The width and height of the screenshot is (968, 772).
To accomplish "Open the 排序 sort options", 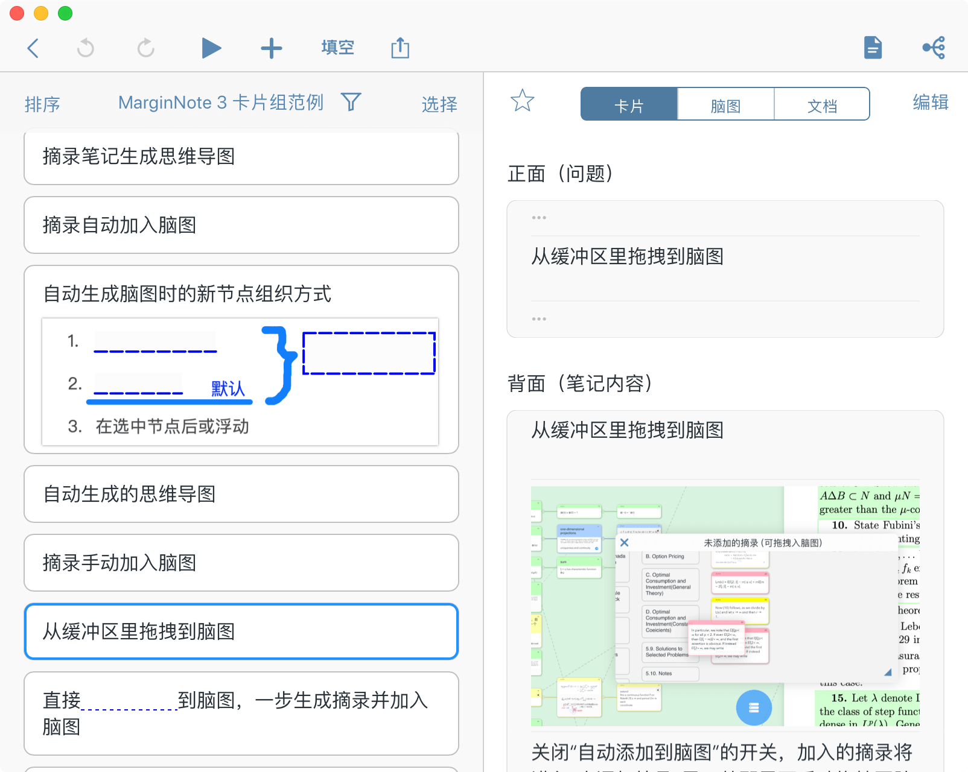I will pos(42,104).
